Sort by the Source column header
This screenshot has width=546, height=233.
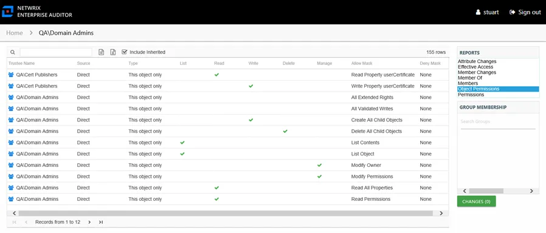click(x=83, y=63)
